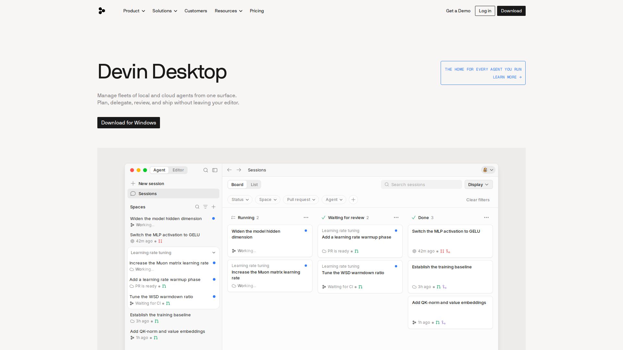Open Establish the training baseline card in Done
Image resolution: width=623 pixels, height=350 pixels.
[x=450, y=277]
